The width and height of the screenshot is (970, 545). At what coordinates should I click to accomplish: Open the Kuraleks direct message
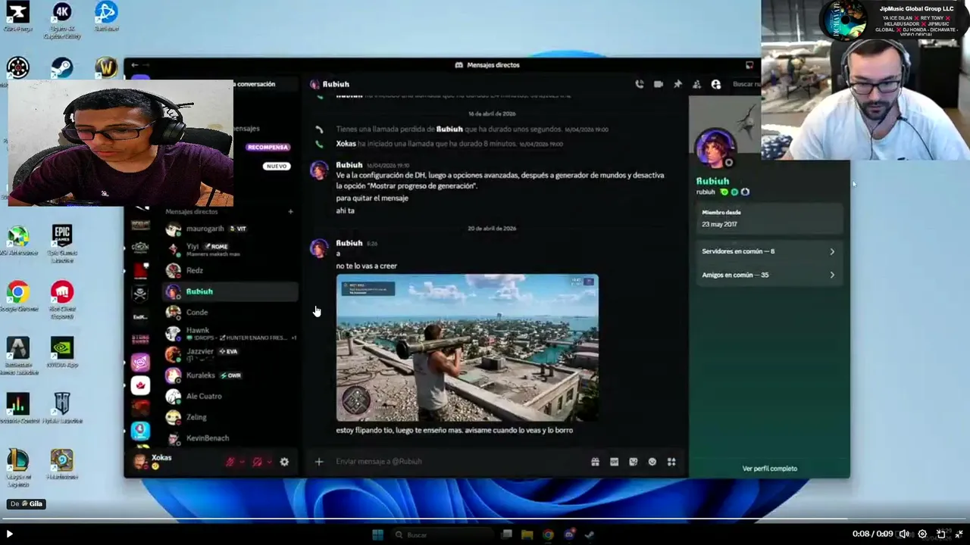(x=230, y=375)
